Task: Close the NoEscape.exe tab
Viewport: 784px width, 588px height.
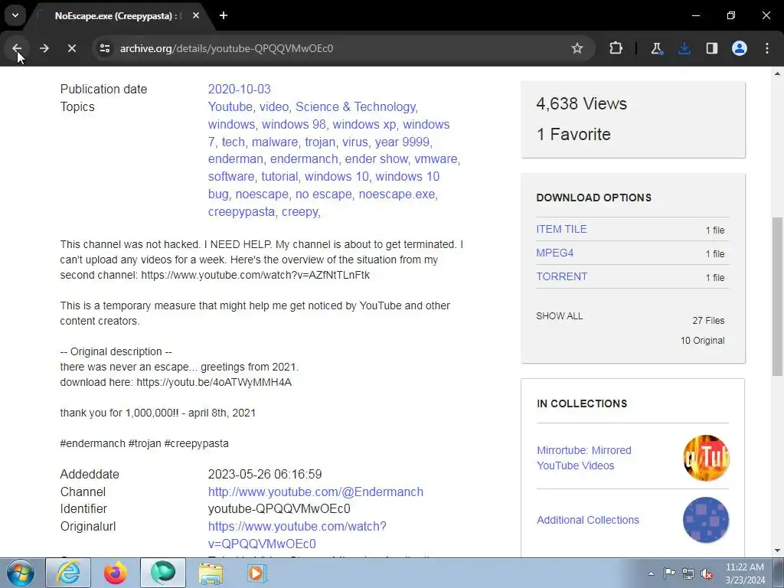Action: pos(196,15)
